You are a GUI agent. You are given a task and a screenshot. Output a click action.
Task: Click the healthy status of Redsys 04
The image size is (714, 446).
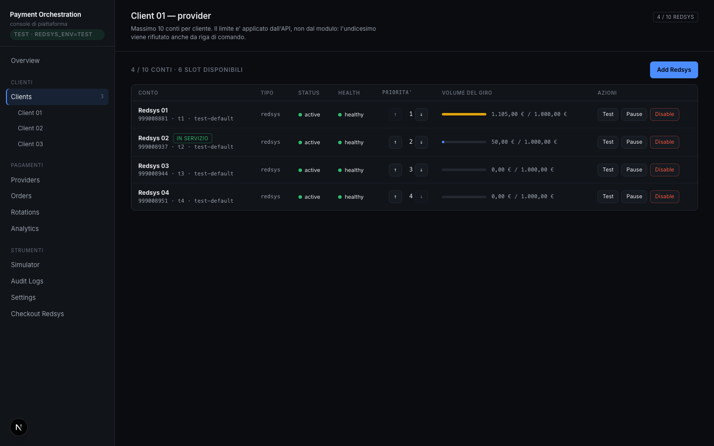(351, 197)
